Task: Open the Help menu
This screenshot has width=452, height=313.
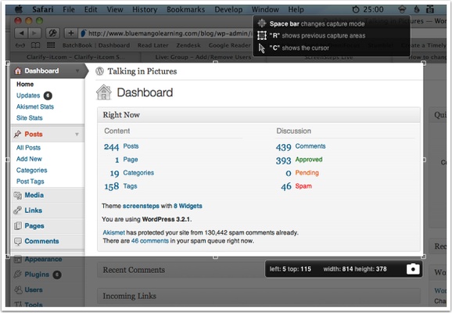Action: [296, 9]
